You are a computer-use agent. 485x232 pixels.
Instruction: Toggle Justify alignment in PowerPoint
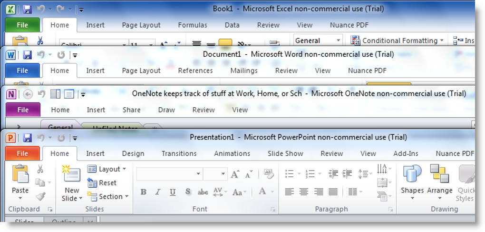[x=333, y=192]
